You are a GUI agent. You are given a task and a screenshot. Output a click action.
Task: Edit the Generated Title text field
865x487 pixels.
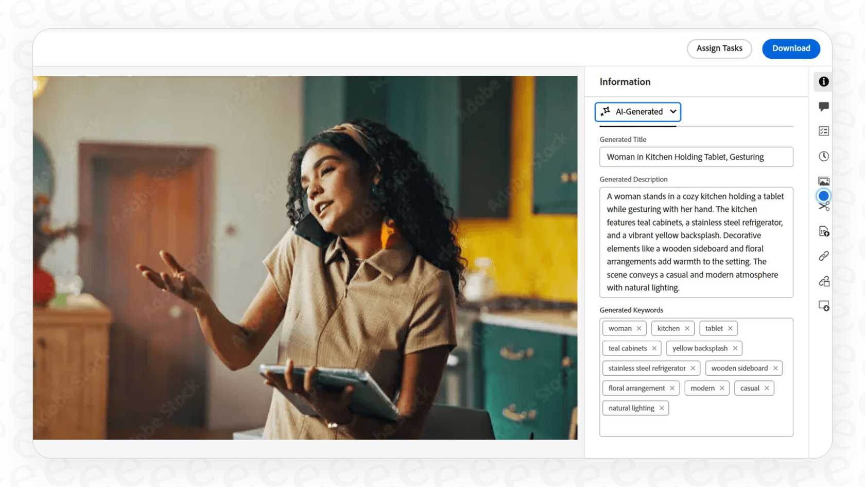696,157
